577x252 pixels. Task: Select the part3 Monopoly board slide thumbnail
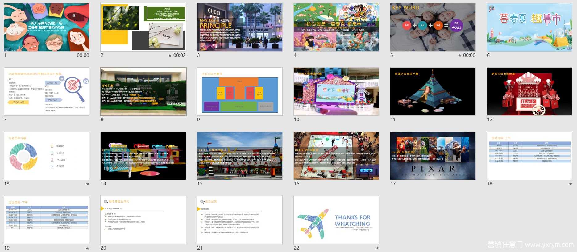[336, 156]
